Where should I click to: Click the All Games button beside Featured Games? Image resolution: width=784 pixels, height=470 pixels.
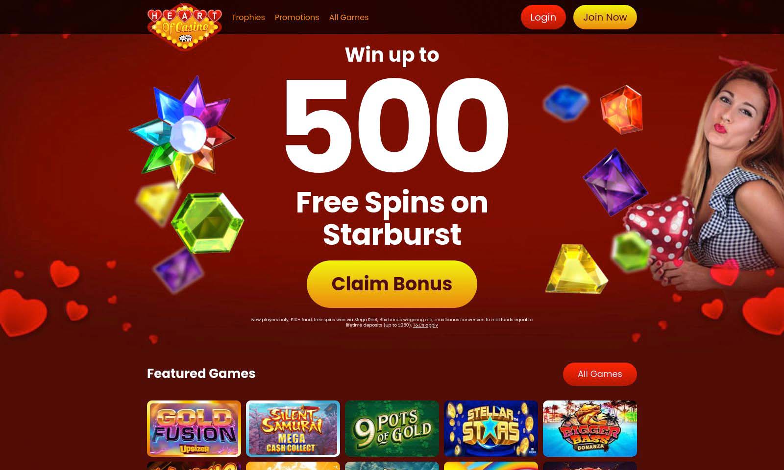(x=600, y=374)
